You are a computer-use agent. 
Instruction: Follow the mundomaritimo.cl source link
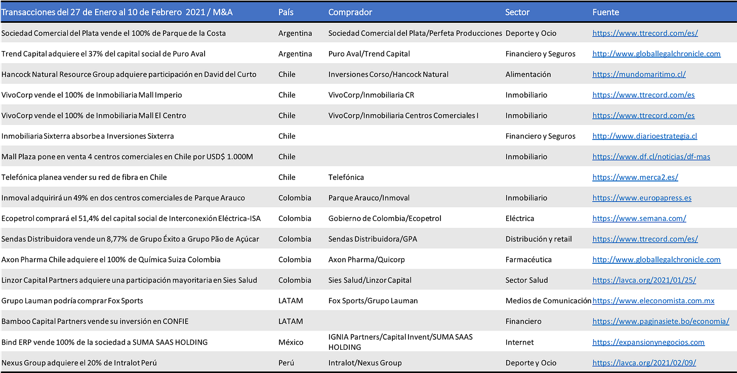coord(639,74)
